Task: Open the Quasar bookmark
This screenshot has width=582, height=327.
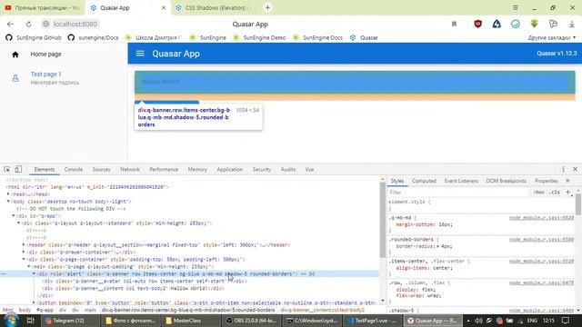Action: [x=364, y=37]
